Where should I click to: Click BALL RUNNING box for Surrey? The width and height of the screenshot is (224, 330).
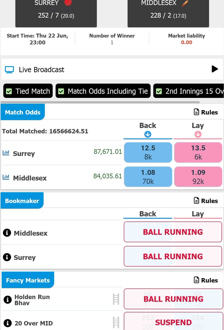pos(173,256)
